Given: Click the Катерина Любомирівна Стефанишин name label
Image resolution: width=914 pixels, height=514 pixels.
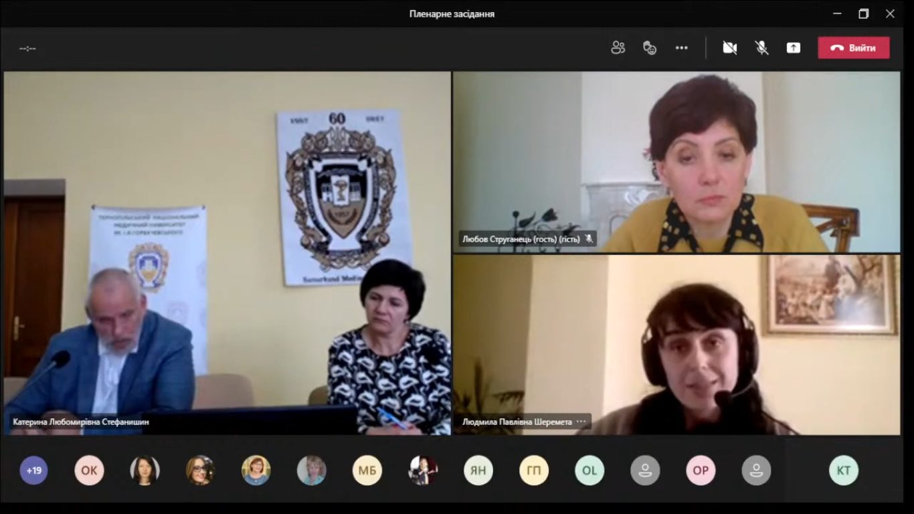Looking at the screenshot, I should click(x=81, y=422).
